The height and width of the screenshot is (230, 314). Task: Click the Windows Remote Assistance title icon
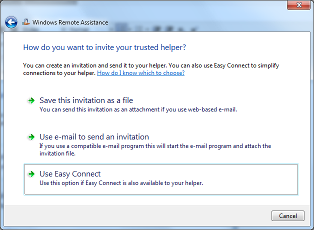[26, 22]
